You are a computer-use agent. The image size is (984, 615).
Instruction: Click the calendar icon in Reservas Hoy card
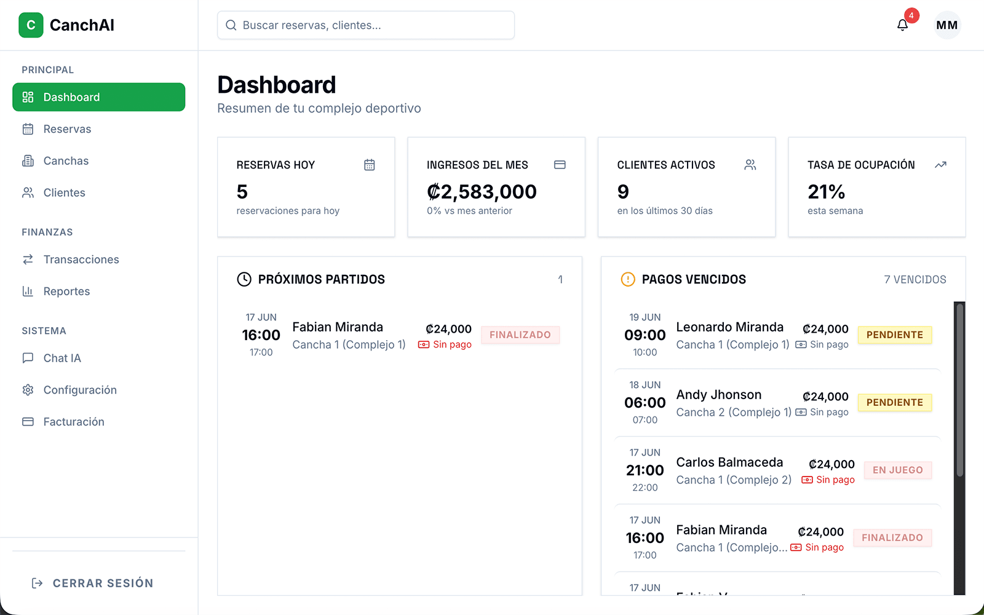coord(370,165)
